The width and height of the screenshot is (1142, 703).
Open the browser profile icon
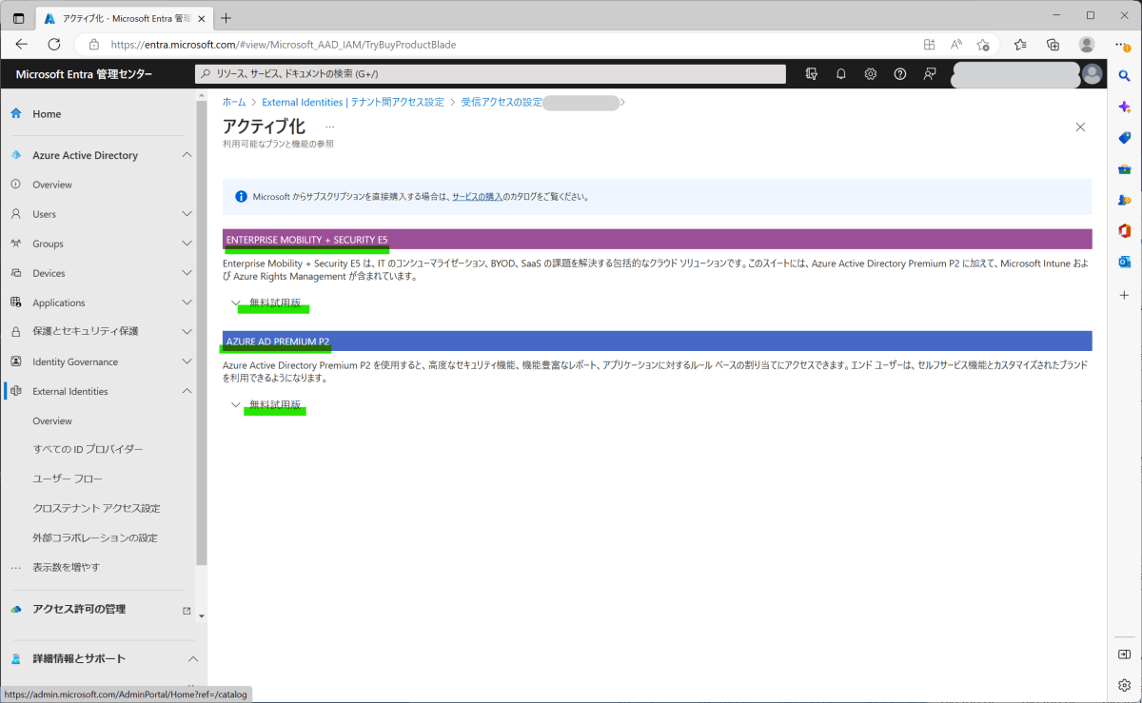tap(1087, 44)
